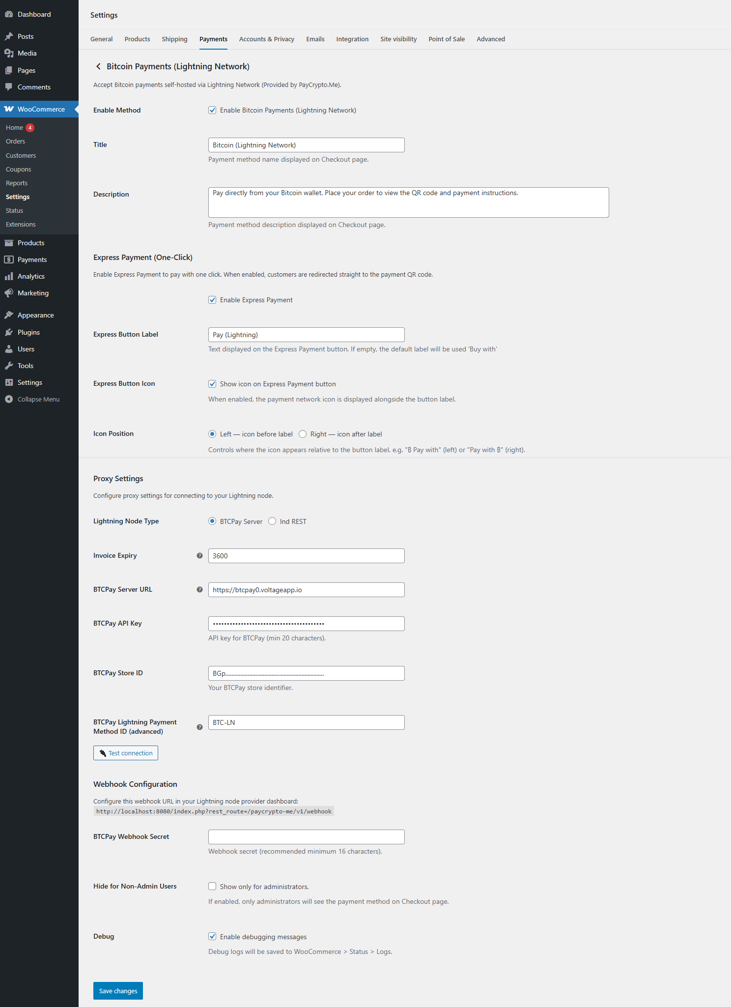Check Show only for administrators
731x1007 pixels.
pyautogui.click(x=212, y=887)
